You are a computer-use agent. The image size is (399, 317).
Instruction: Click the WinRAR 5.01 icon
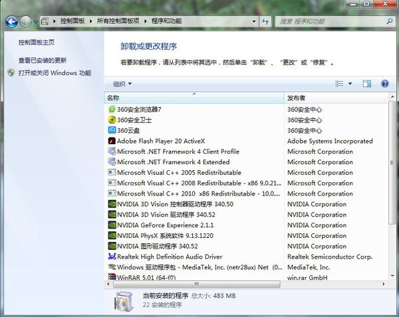112,277
